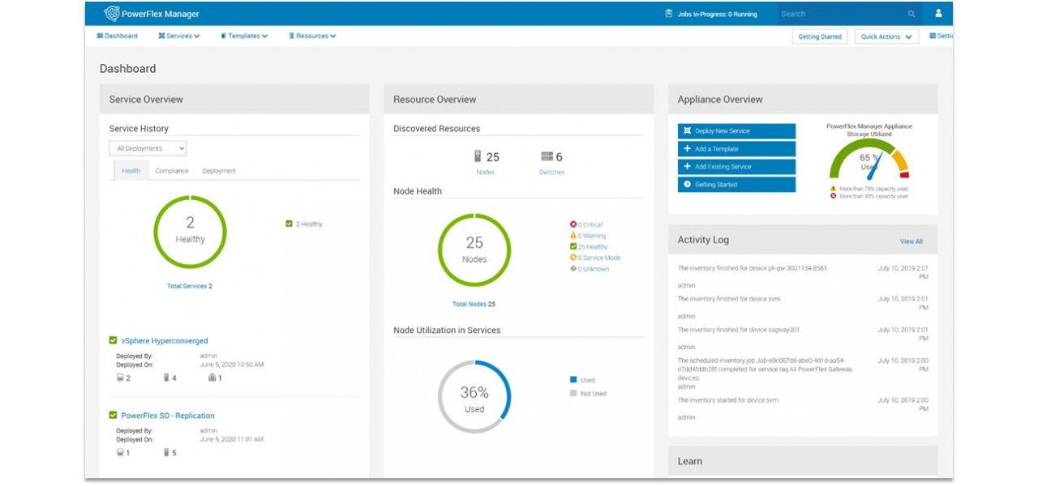Click the Total Nodes link
The image size is (1038, 486).
tap(470, 304)
